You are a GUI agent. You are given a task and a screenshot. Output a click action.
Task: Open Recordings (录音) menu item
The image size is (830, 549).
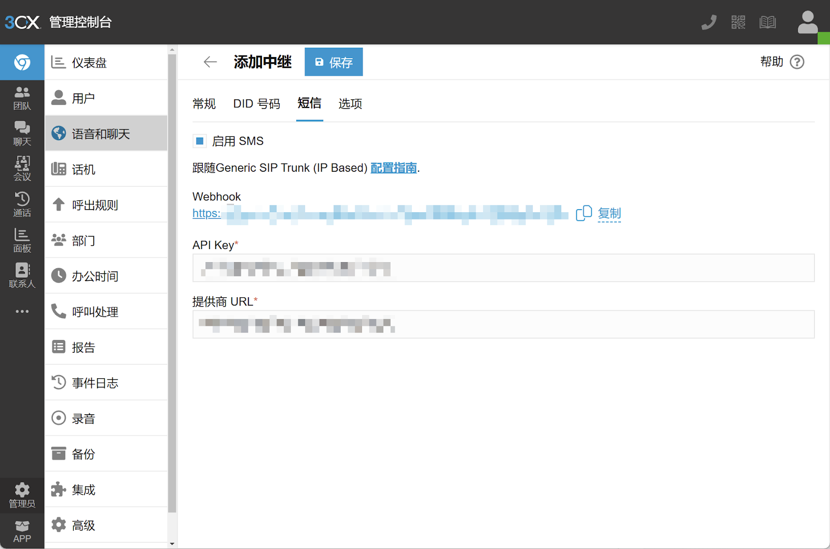point(106,418)
